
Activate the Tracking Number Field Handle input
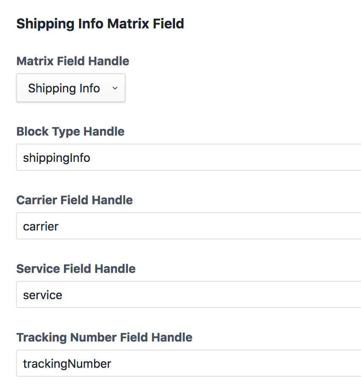pyautogui.click(x=189, y=364)
